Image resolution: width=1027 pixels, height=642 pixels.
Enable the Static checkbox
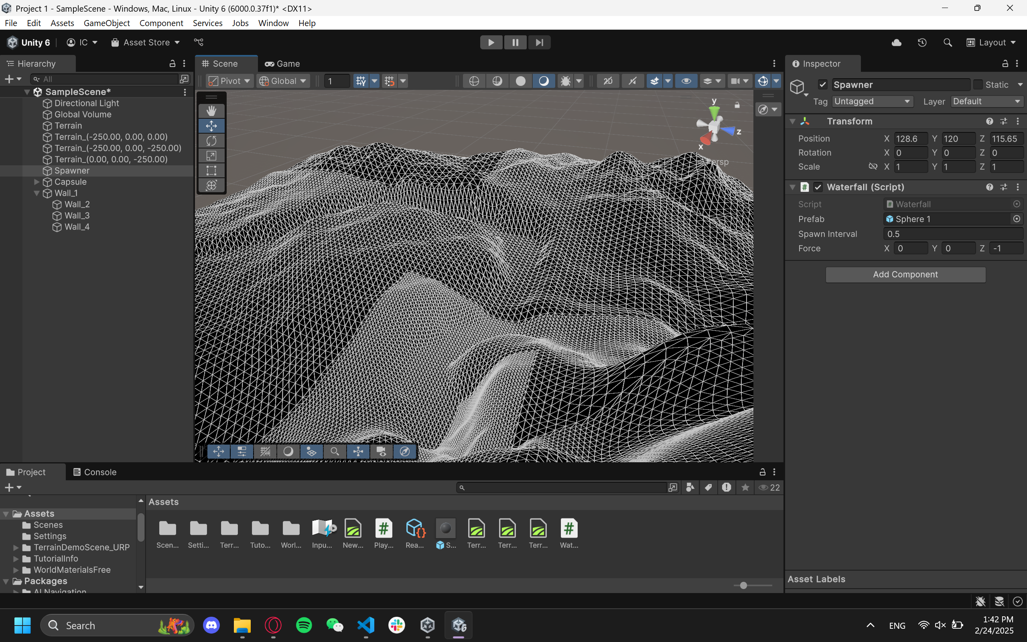[978, 85]
